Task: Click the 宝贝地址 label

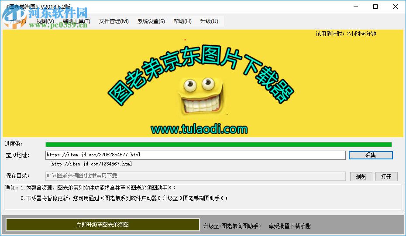Action: tap(17, 155)
